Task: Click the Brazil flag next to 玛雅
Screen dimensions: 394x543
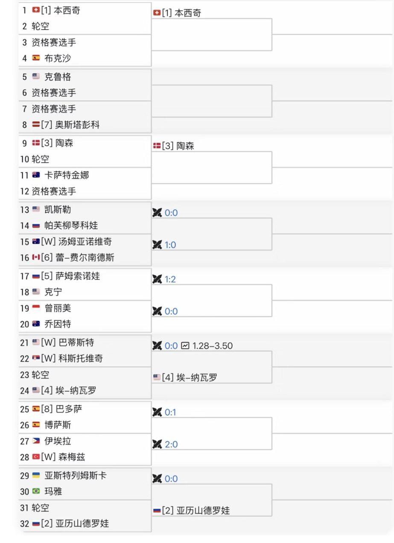Action: [36, 491]
